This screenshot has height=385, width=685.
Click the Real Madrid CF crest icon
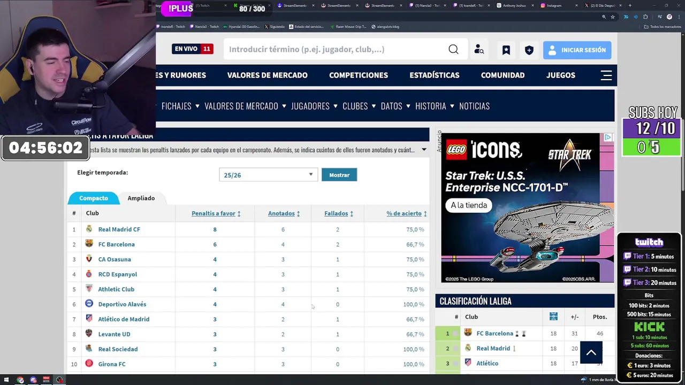[x=89, y=229]
